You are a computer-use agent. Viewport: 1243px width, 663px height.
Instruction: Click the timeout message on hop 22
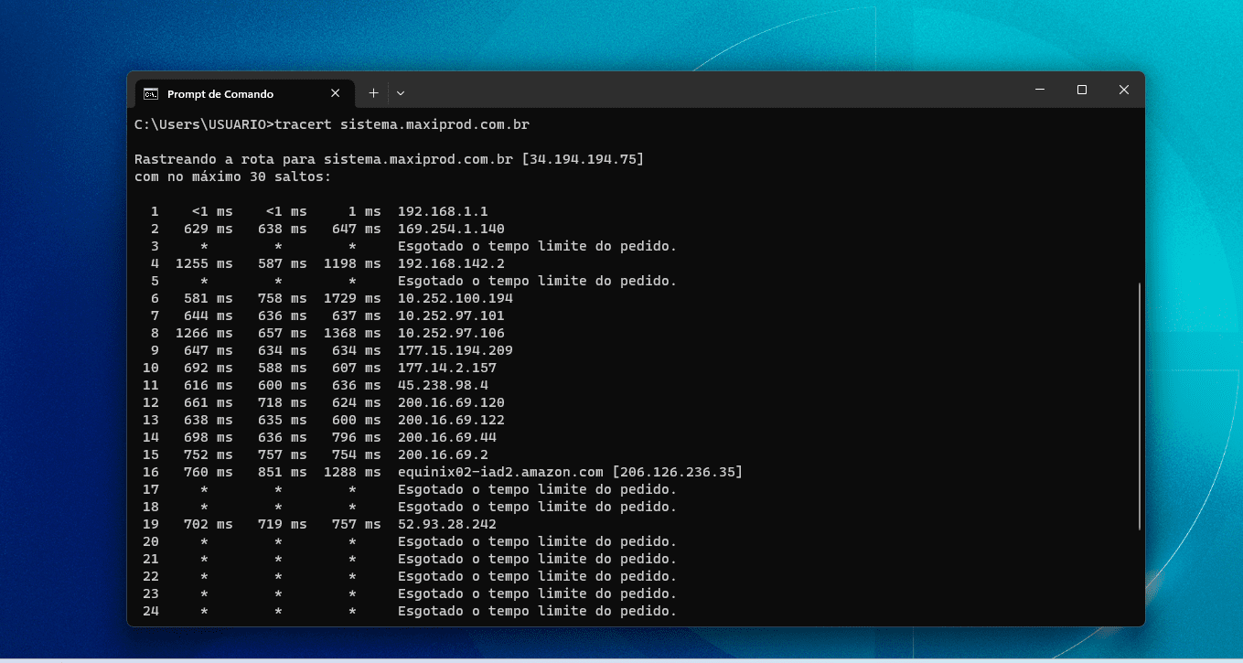(x=537, y=576)
